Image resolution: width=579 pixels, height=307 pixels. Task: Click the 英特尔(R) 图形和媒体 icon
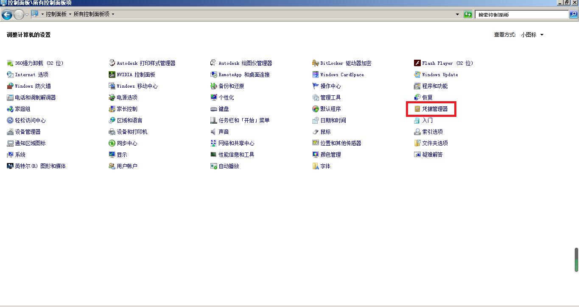(x=10, y=166)
